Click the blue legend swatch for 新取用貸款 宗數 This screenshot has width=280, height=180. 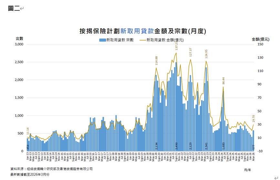[x=102, y=40]
